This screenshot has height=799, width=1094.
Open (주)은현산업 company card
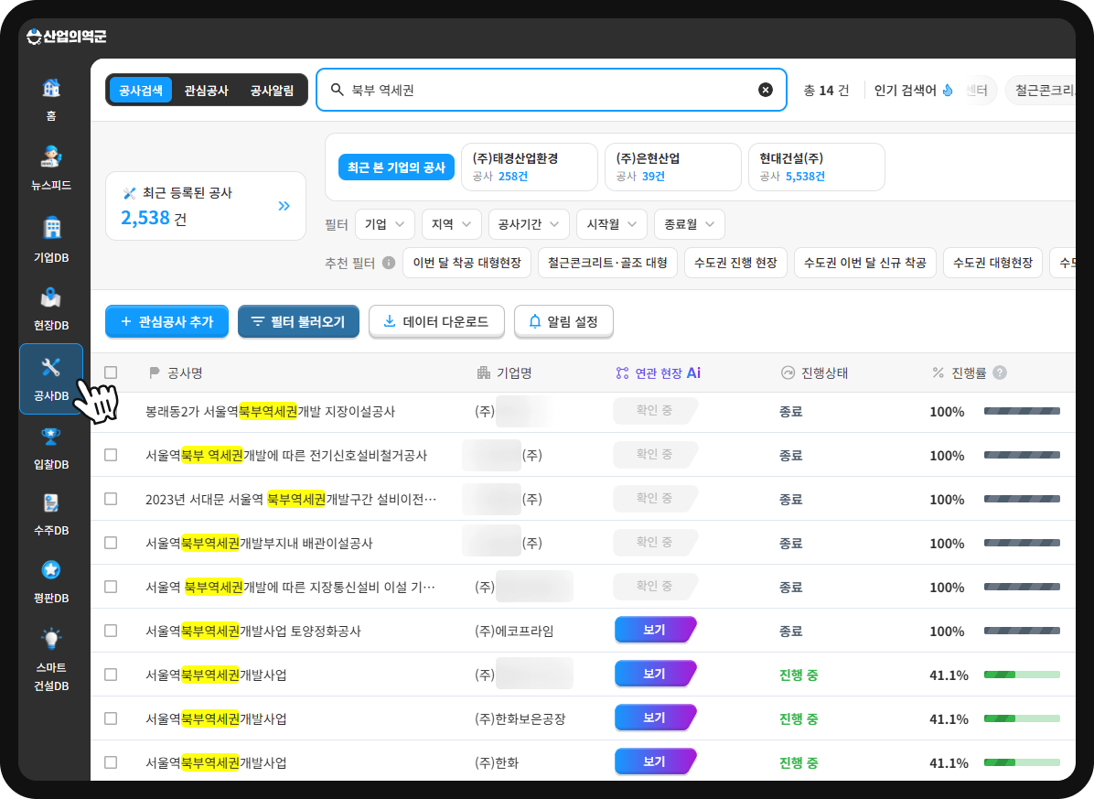coord(673,167)
